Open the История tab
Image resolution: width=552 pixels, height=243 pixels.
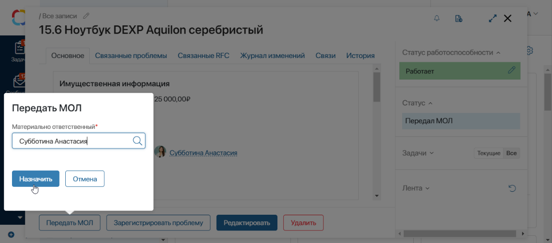point(360,56)
